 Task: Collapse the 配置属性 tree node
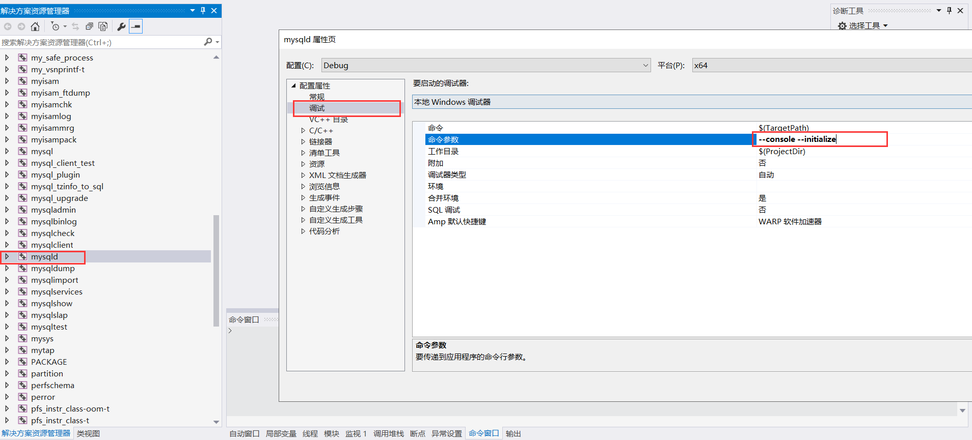point(293,85)
